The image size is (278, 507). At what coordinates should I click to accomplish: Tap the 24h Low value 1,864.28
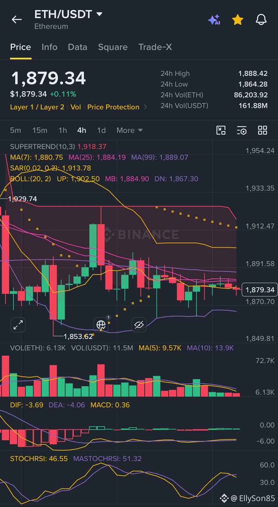[253, 84]
